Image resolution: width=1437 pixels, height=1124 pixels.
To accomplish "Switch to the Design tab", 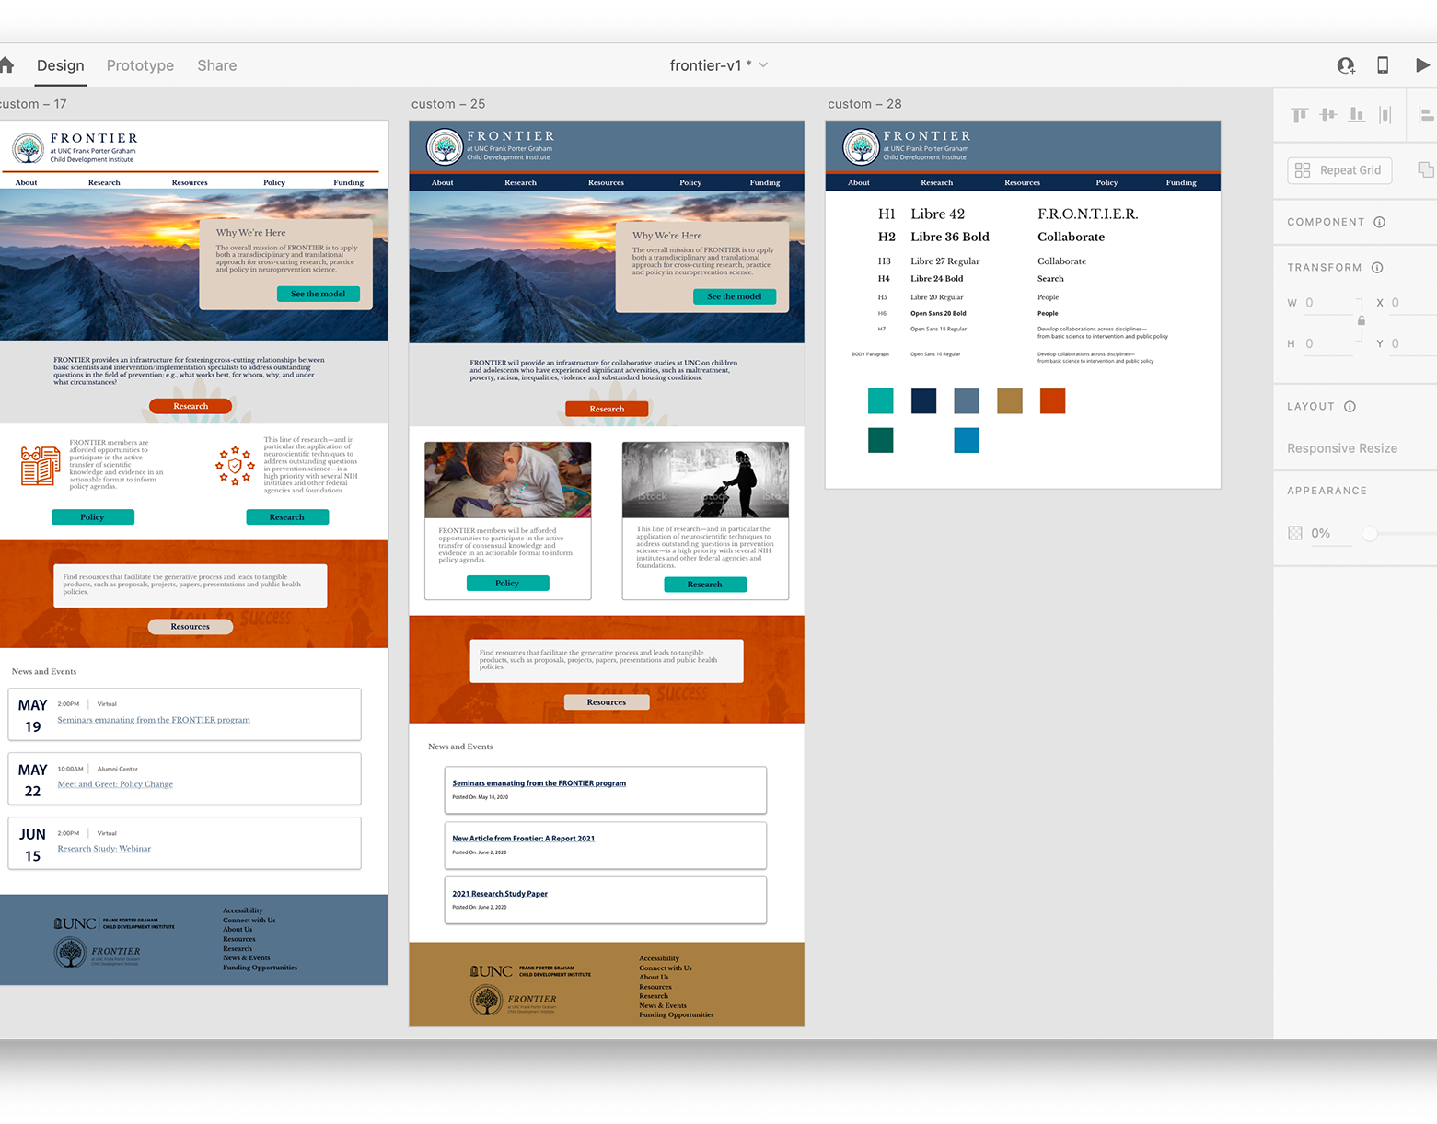I will pos(61,65).
